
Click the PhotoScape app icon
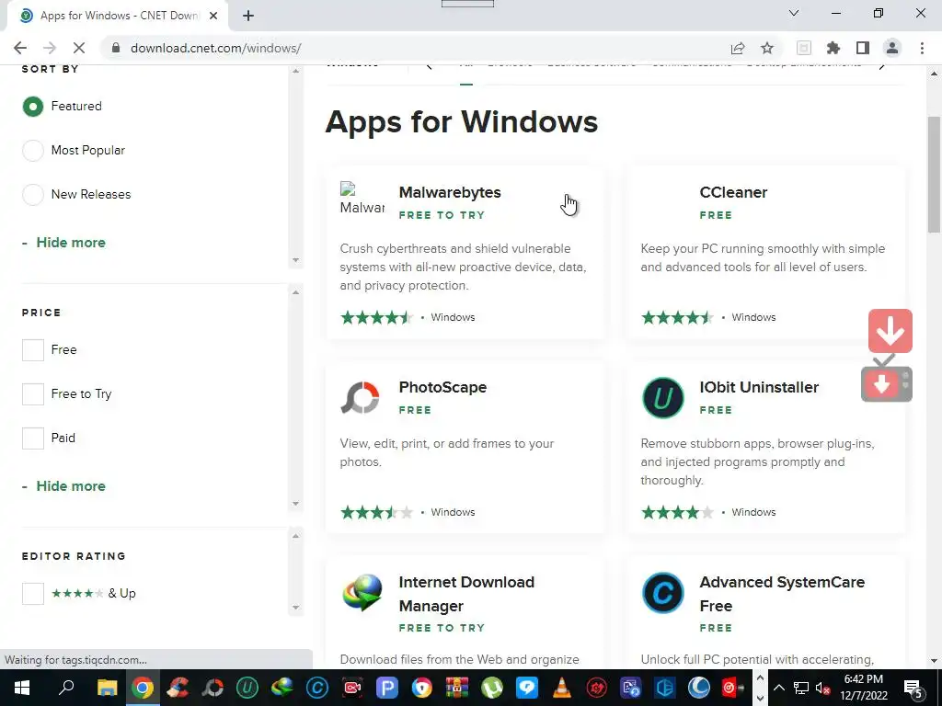coord(361,397)
